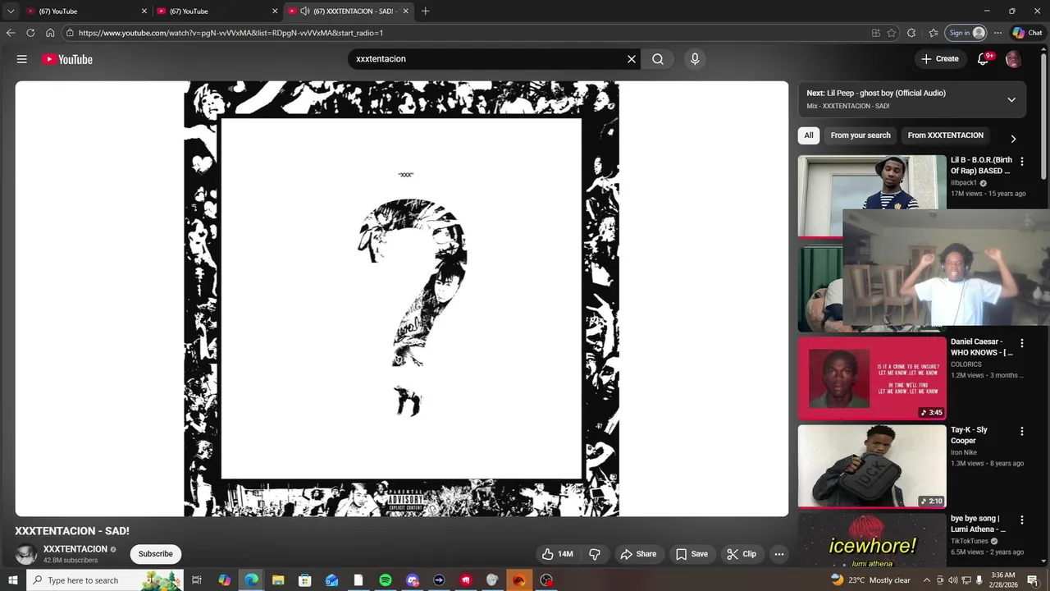Image resolution: width=1050 pixels, height=591 pixels.
Task: Open the taskbar clock and date
Action: (1002, 580)
